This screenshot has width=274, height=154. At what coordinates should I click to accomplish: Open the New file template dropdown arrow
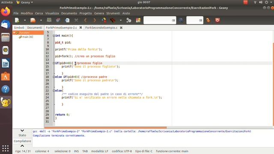point(25,20)
